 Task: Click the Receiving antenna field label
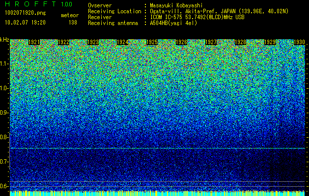pos(113,23)
